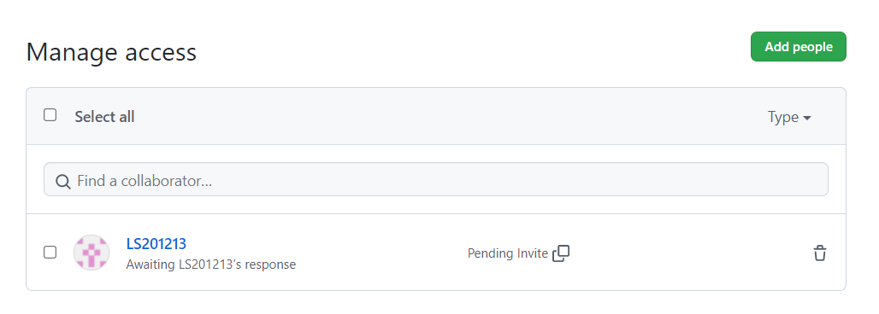The width and height of the screenshot is (879, 314).
Task: Click the magnifying glass search icon
Action: tap(63, 181)
